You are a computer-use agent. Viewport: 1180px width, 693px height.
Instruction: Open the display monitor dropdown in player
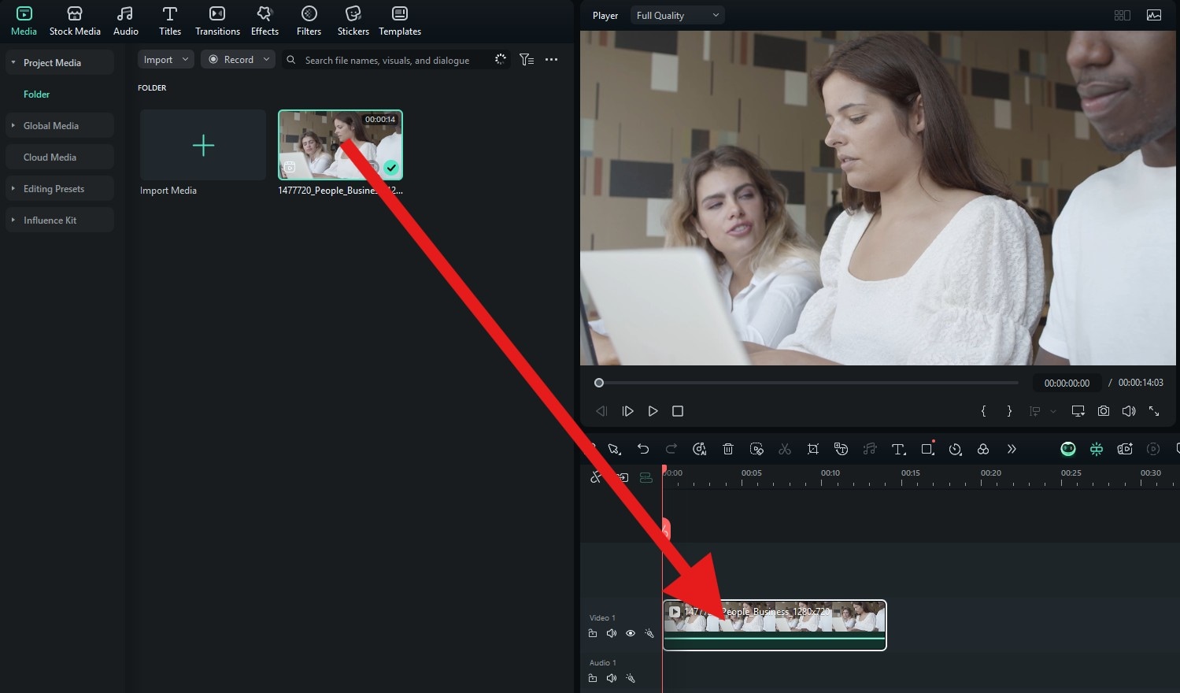[x=1078, y=411]
